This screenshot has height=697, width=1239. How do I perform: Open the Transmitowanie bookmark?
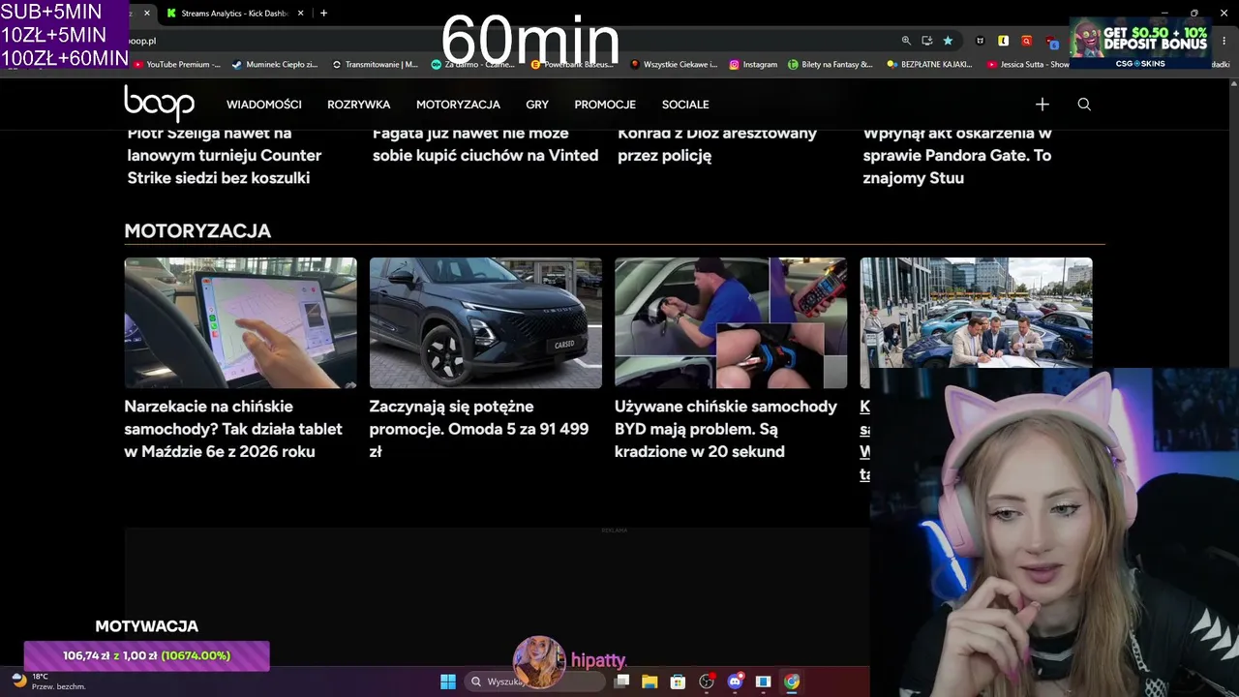click(x=375, y=65)
